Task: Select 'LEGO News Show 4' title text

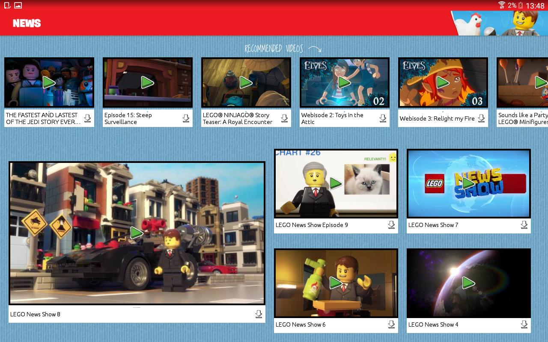Action: pos(433,324)
